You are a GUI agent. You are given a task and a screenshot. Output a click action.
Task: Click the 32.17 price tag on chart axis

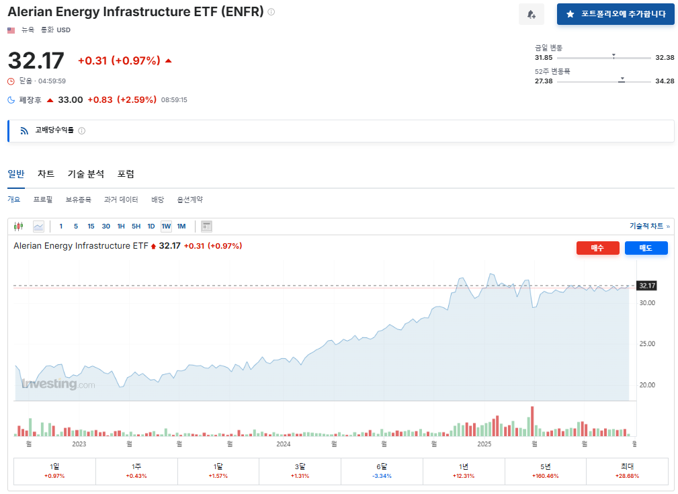pos(648,285)
